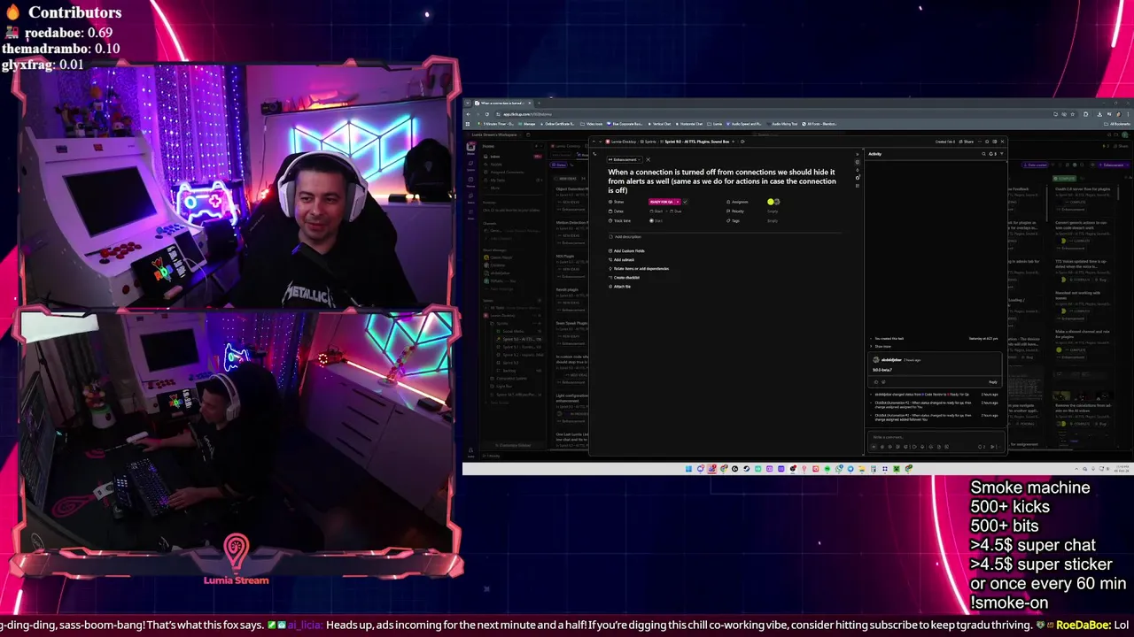The image size is (1134, 637).
Task: Click the + Enhancement button on board
Action: click(1113, 165)
